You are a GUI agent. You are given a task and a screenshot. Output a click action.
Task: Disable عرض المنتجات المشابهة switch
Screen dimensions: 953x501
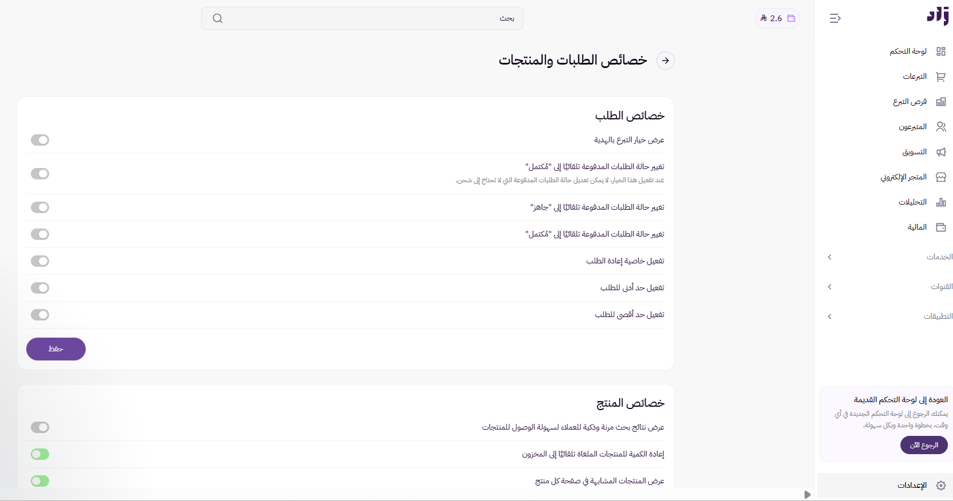tap(40, 481)
